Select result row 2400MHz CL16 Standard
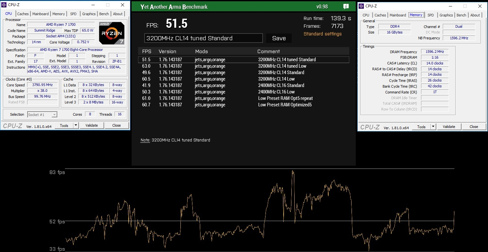Screen dimensions: 488x252 pyautogui.click(x=244, y=85)
